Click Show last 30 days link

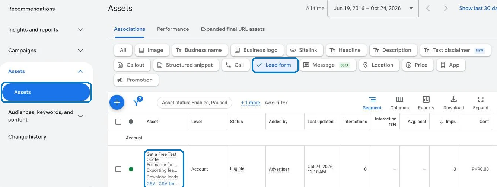(478, 8)
